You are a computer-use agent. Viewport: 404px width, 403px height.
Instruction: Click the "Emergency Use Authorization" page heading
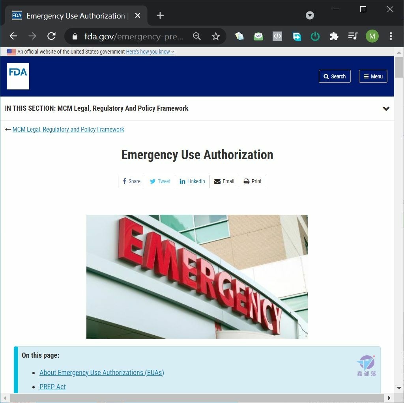[x=197, y=155]
